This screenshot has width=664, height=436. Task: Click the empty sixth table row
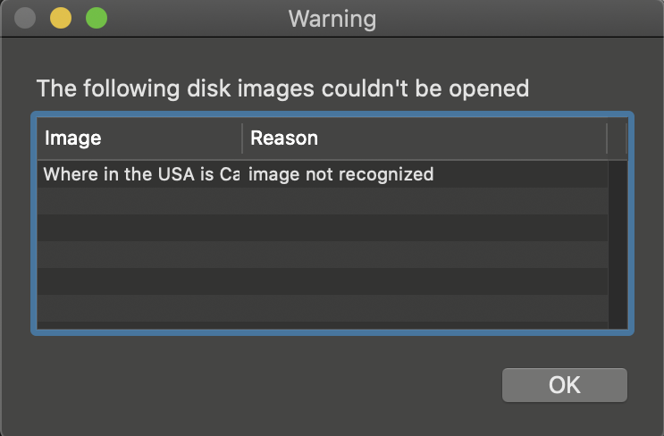click(x=323, y=307)
